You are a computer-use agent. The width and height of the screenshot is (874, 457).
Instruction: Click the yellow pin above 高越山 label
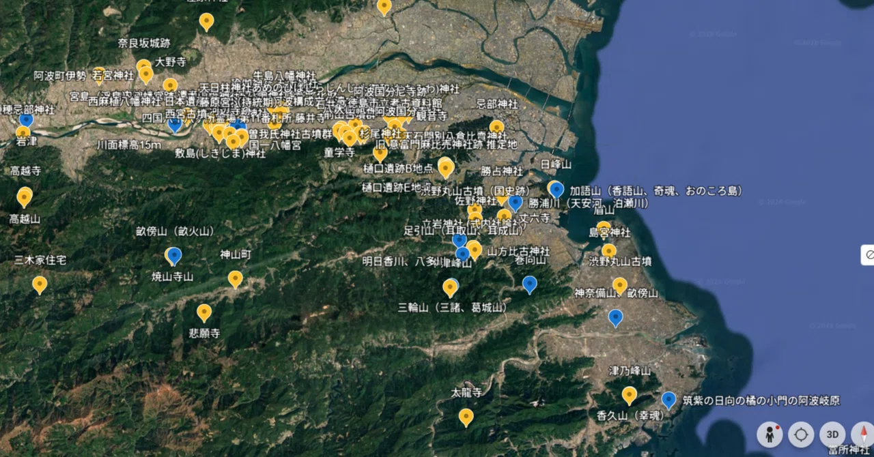[25, 198]
